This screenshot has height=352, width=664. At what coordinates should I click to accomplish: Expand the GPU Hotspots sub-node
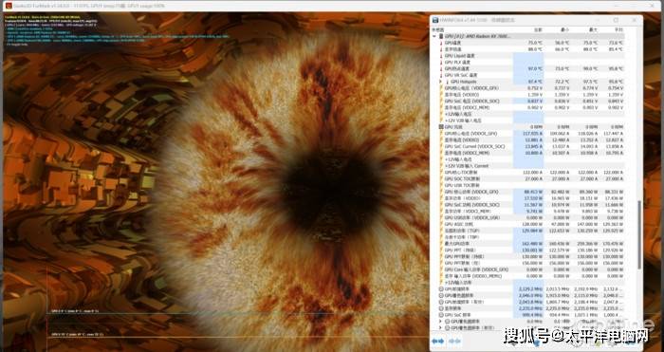441,82
